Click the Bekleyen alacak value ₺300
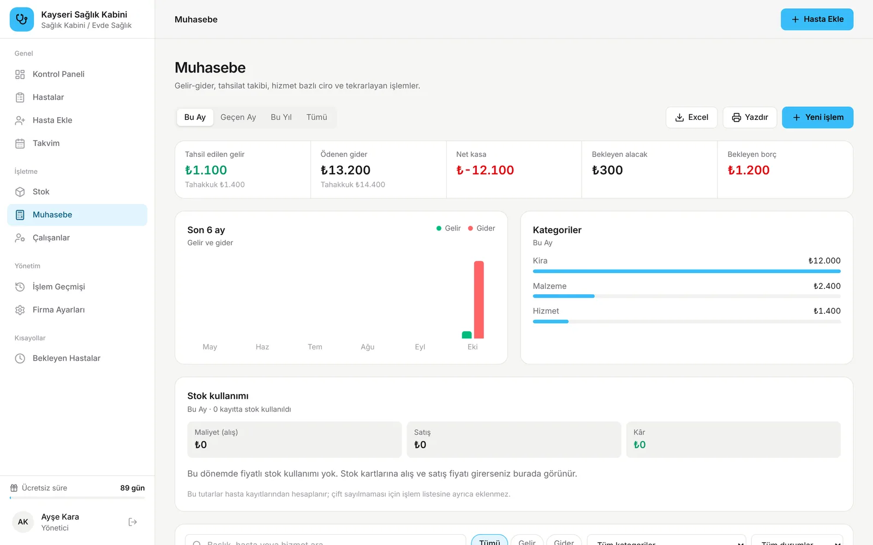 607,170
